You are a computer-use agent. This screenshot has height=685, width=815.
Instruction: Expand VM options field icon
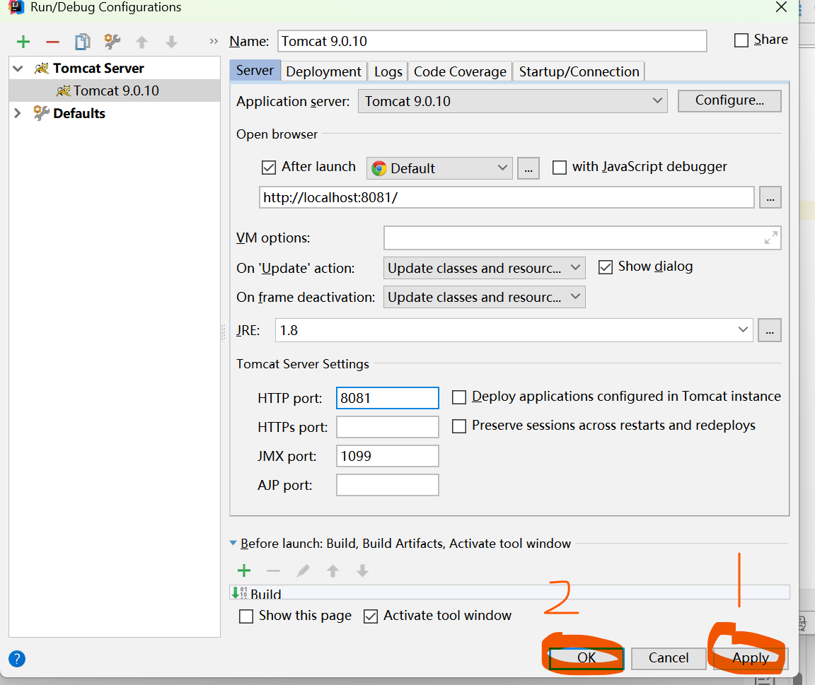point(771,238)
